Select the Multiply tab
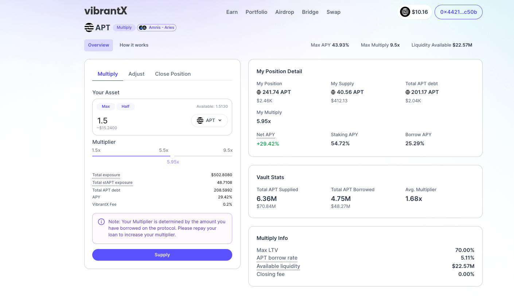The image size is (514, 296). tap(108, 74)
